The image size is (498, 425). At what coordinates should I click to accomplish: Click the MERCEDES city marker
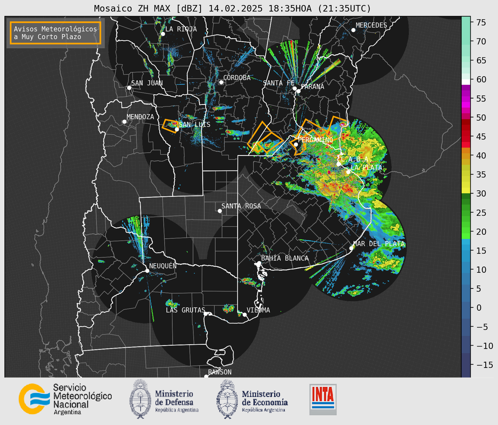(353, 30)
